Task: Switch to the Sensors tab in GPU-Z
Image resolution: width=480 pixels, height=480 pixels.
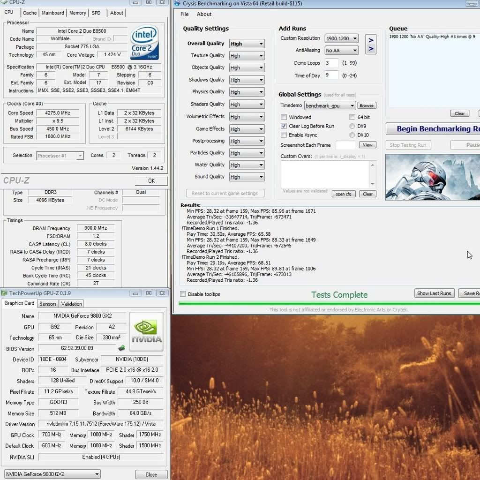Action: [47, 303]
